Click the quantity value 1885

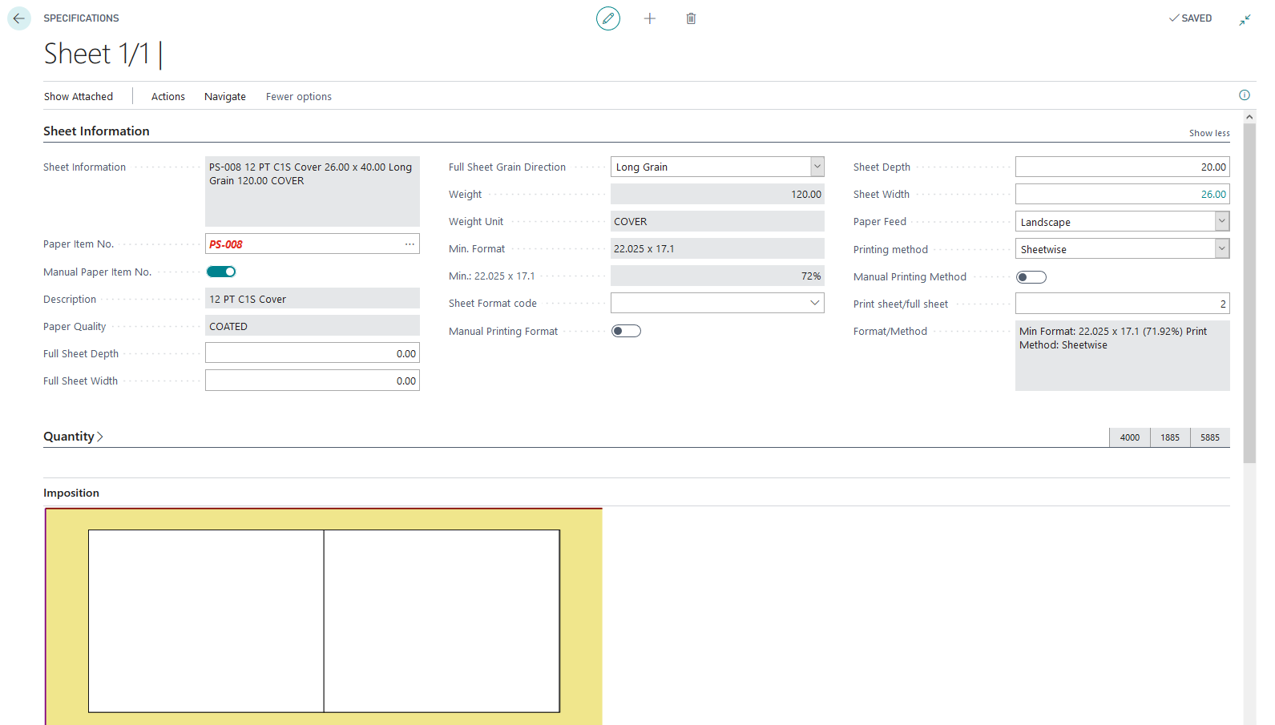click(1170, 437)
